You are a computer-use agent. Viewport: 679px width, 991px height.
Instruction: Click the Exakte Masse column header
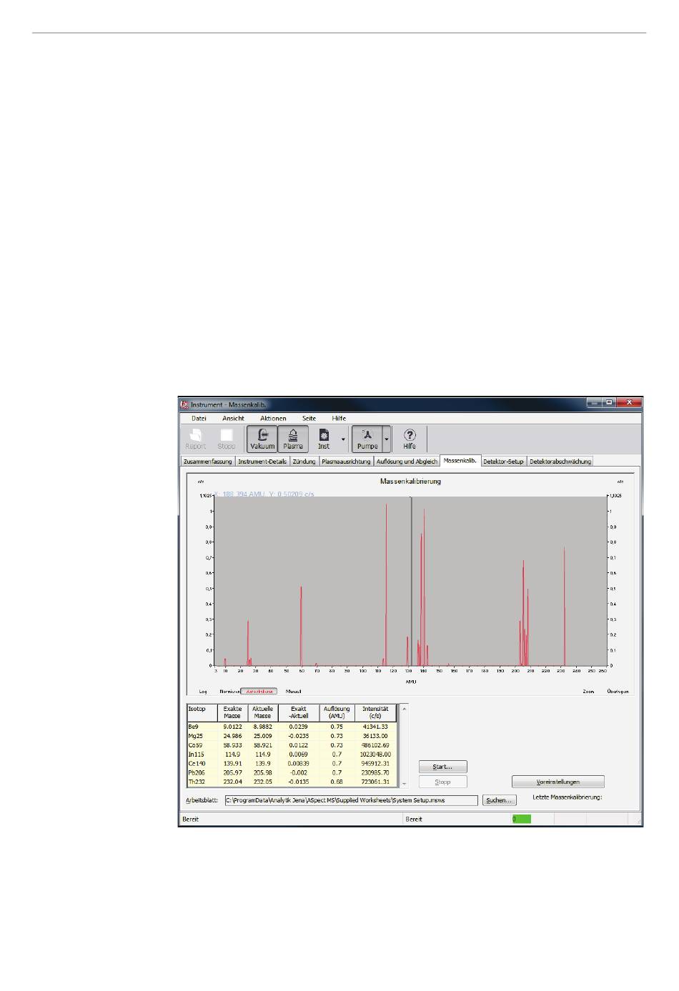[x=232, y=713]
